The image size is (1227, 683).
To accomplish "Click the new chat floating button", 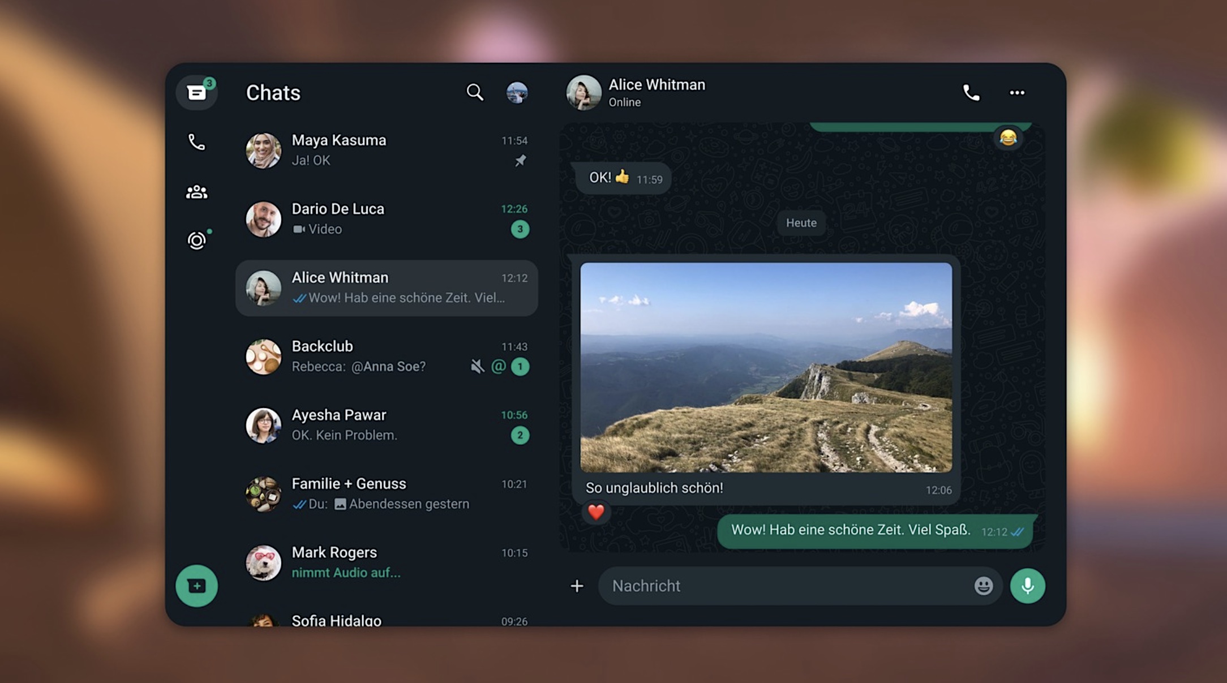I will pos(196,586).
